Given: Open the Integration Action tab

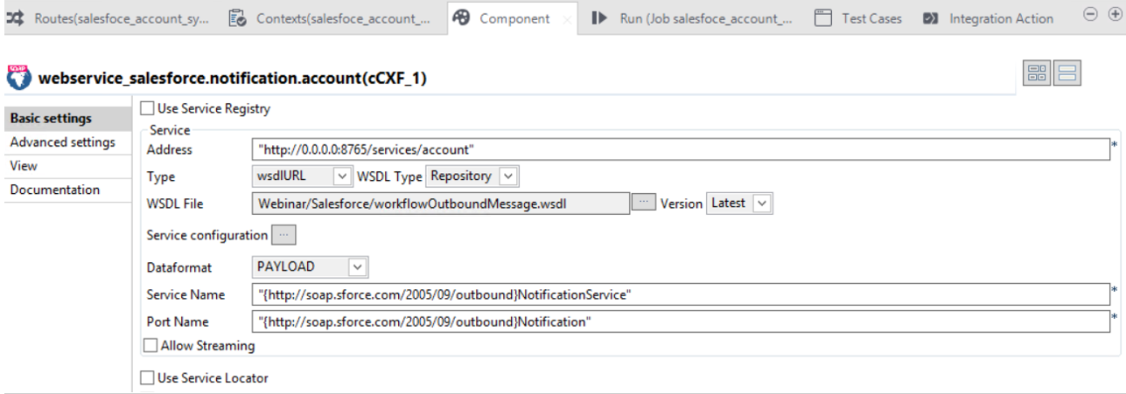Looking at the screenshot, I should pyautogui.click(x=990, y=18).
